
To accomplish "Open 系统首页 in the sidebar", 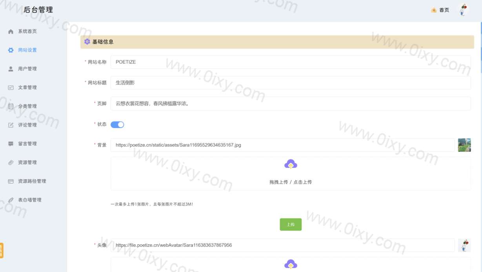I will 27,31.
